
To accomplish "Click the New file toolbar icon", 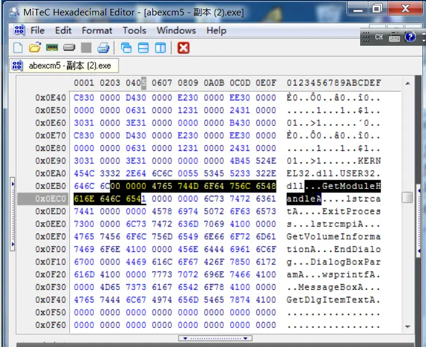I will coord(18,48).
